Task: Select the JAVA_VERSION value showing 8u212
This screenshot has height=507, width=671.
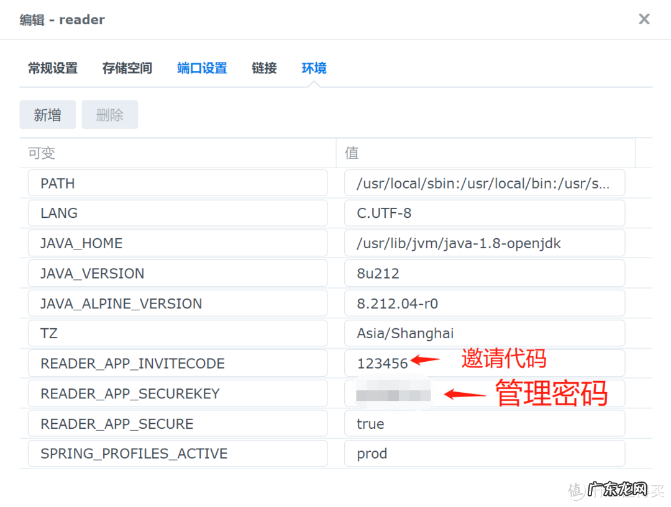Action: coord(485,273)
